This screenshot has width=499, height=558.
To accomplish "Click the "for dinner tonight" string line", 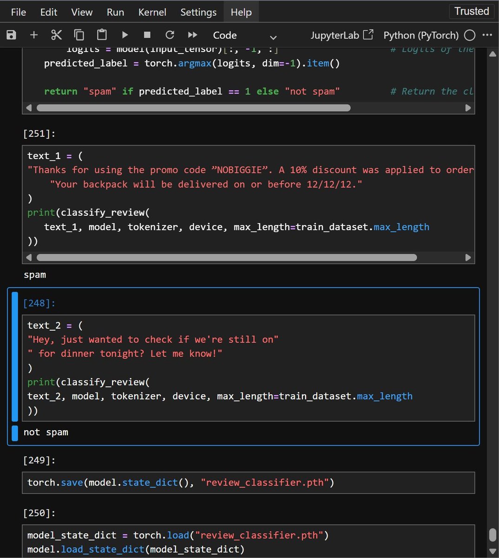I will point(125,354).
